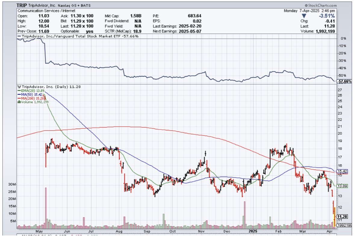Screen dimensions: 355x237
Task: Click the candlestick icon before TripAdvisor (Daily)
Action: tap(19, 87)
